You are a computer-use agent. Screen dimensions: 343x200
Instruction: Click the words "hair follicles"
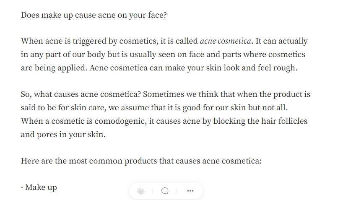[x=281, y=121]
